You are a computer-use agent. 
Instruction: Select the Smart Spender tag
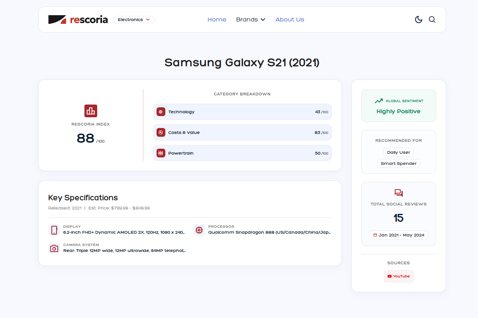click(x=398, y=163)
